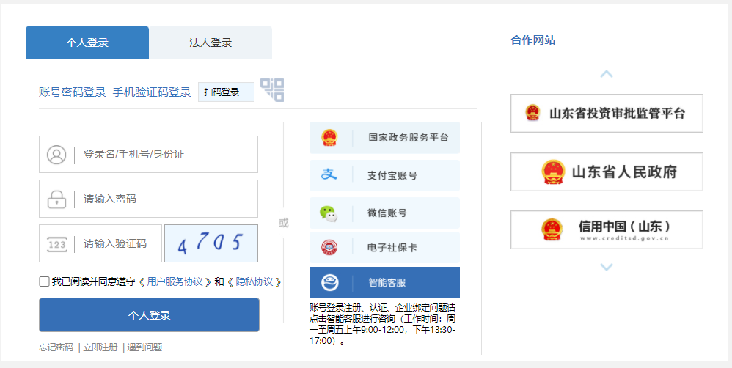732x368 pixels.
Task: Click the Alipay logo icon
Action: tap(329, 175)
